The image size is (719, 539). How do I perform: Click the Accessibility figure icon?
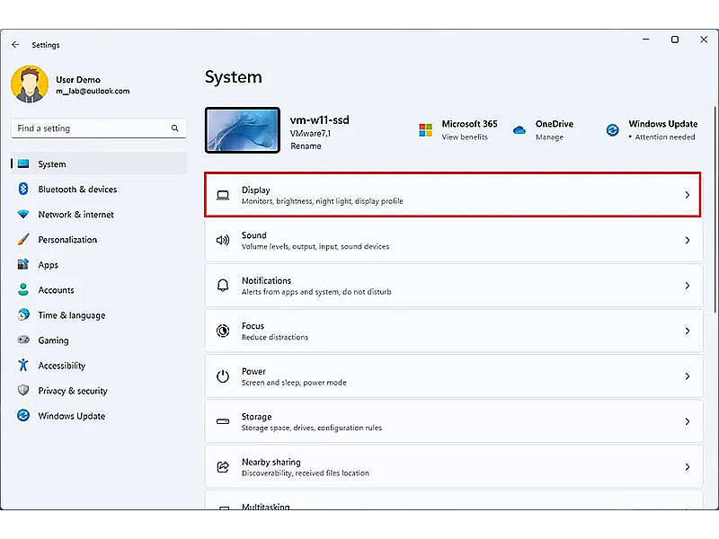(23, 366)
